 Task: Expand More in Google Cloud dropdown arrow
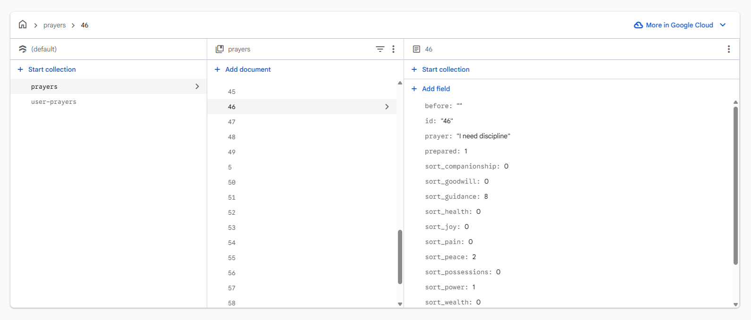tap(723, 25)
